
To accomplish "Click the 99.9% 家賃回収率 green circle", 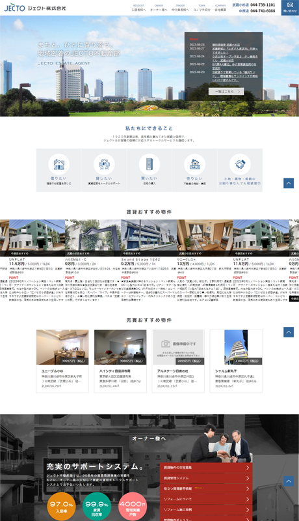I will (96, 507).
